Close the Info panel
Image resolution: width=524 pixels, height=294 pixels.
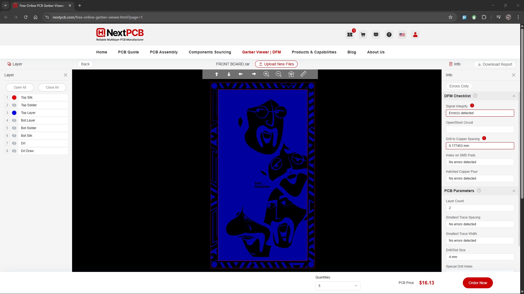(x=514, y=75)
